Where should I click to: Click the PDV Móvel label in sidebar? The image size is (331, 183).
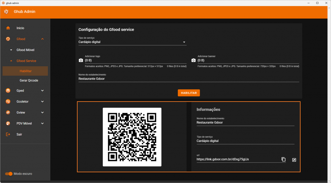tap(24, 124)
